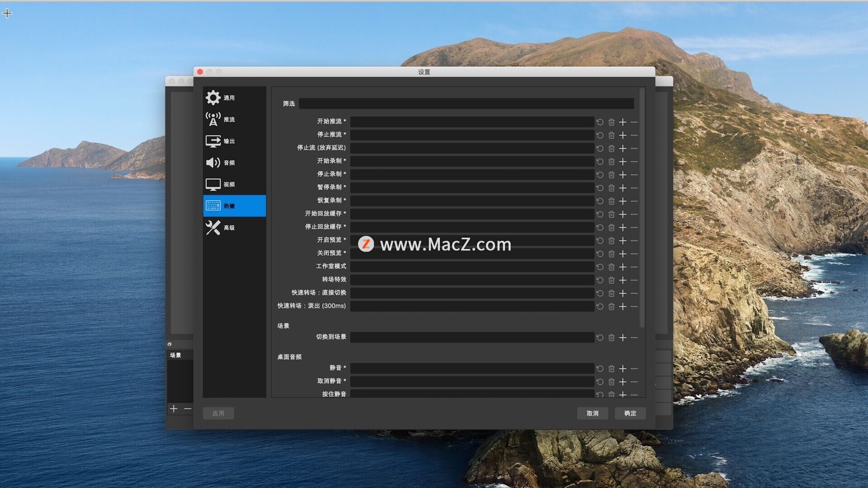Clear the 开启预览 hotkey with trash icon
Viewport: 868px width, 488px height.
(x=611, y=240)
